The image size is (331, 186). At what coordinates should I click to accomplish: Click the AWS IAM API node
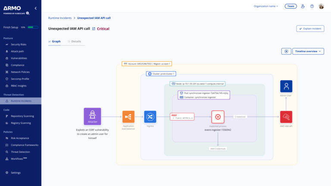click(x=286, y=117)
